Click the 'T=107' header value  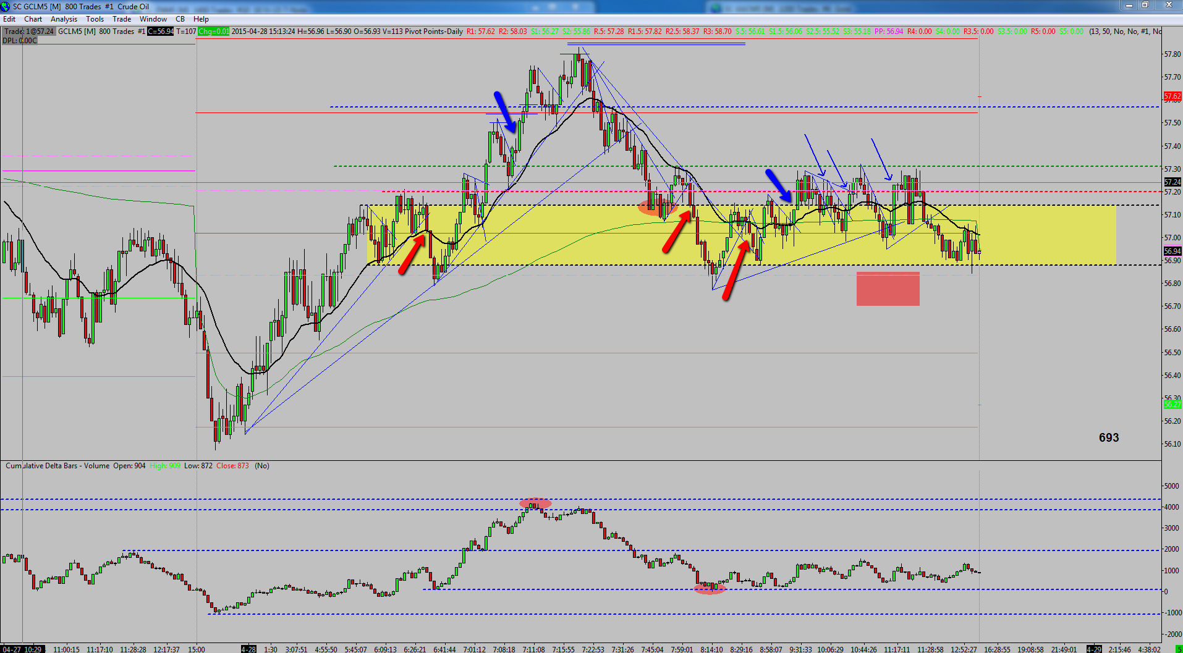186,32
